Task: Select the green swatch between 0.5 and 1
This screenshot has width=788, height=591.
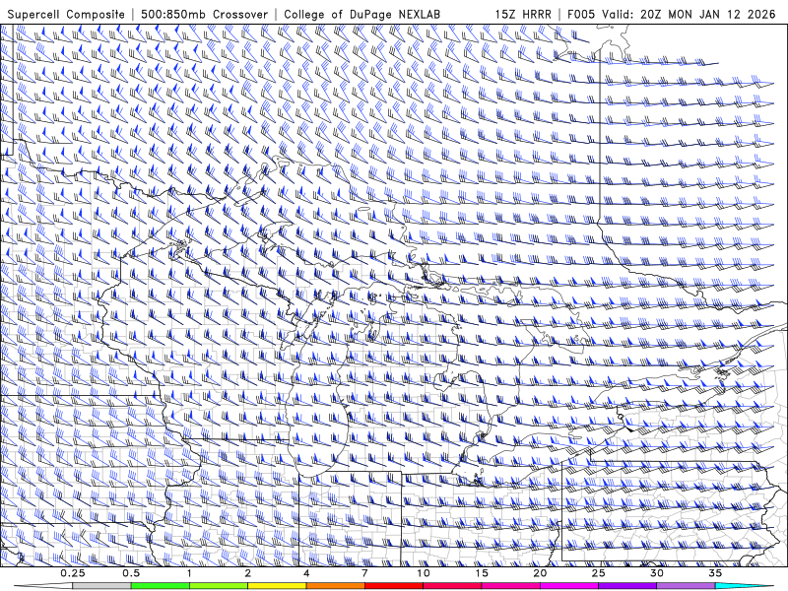Action: 161,586
